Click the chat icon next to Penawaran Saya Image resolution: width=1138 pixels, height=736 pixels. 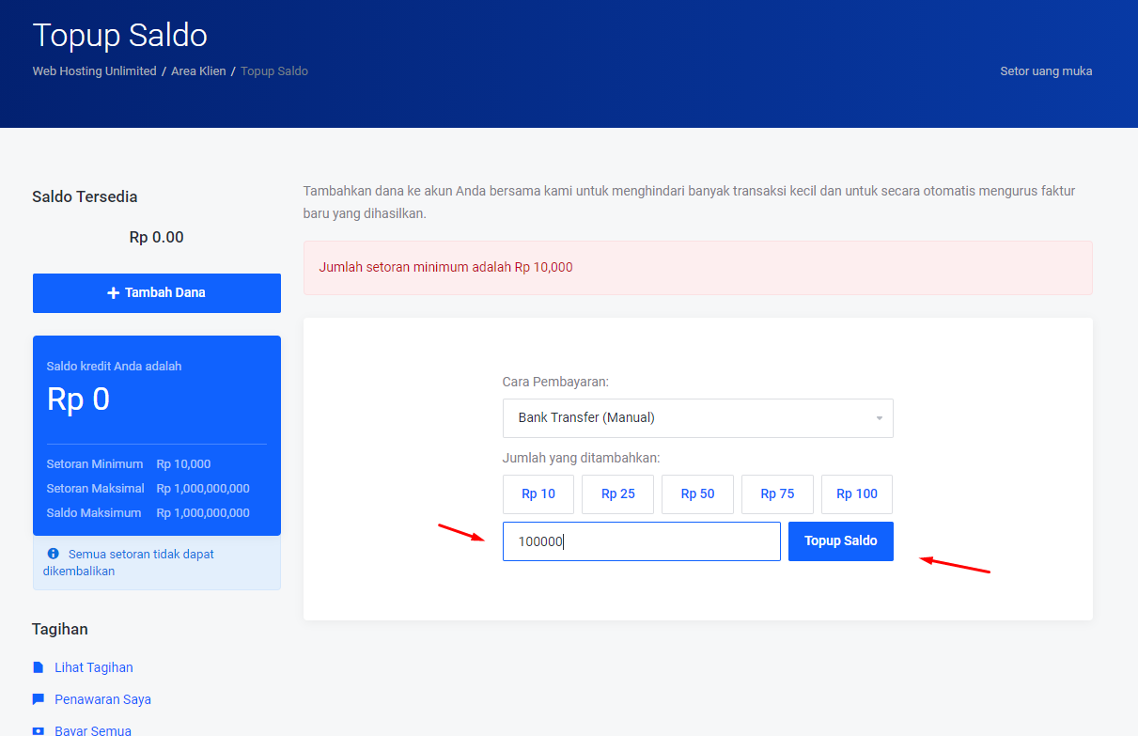click(x=39, y=699)
